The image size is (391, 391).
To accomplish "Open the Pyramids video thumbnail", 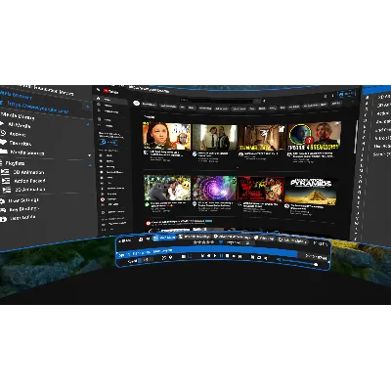I will coord(311,191).
